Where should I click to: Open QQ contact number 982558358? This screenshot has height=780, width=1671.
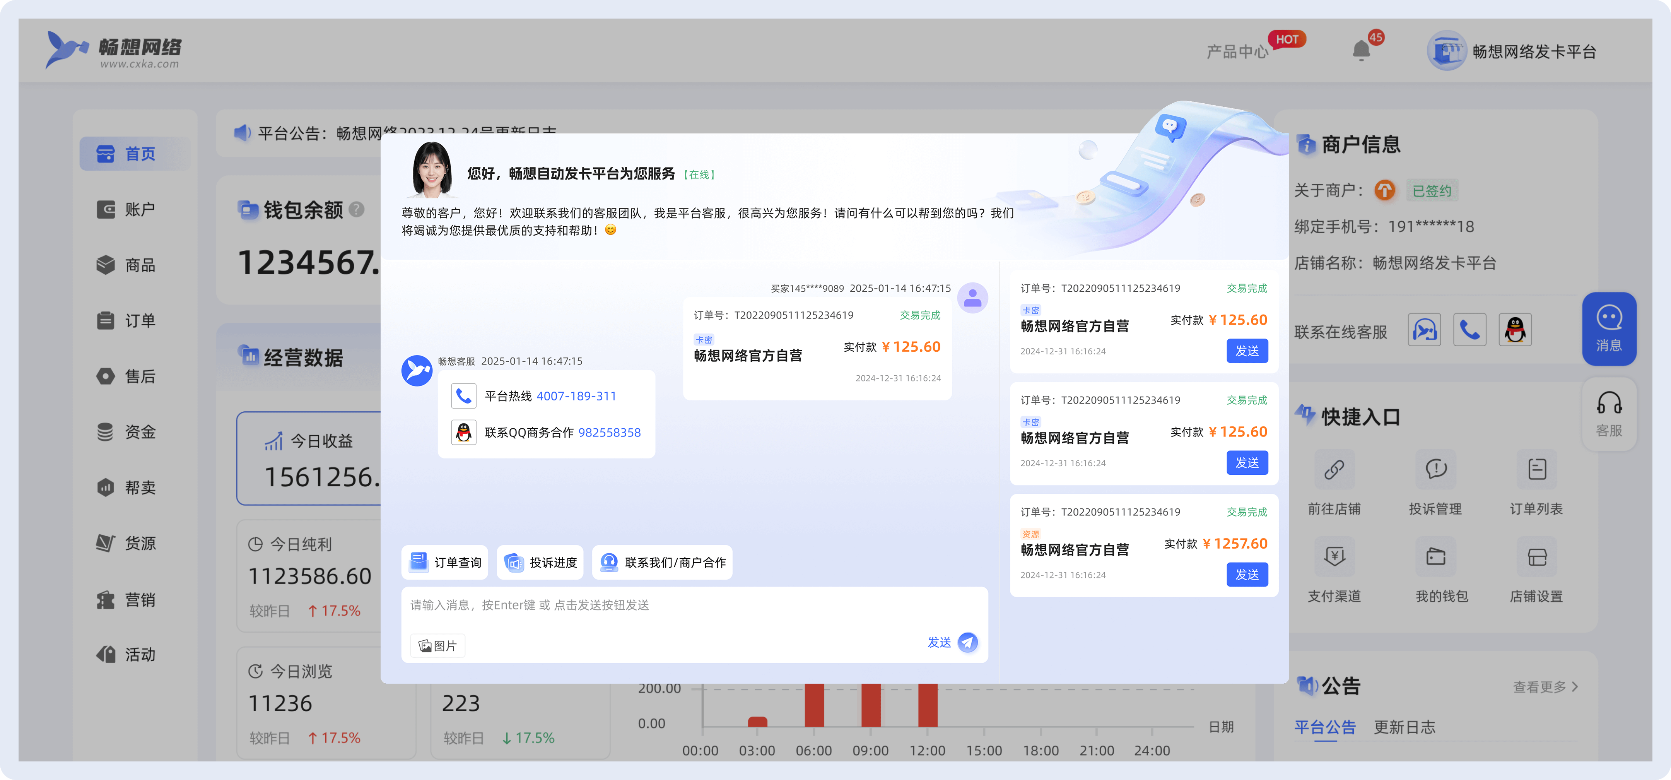609,432
